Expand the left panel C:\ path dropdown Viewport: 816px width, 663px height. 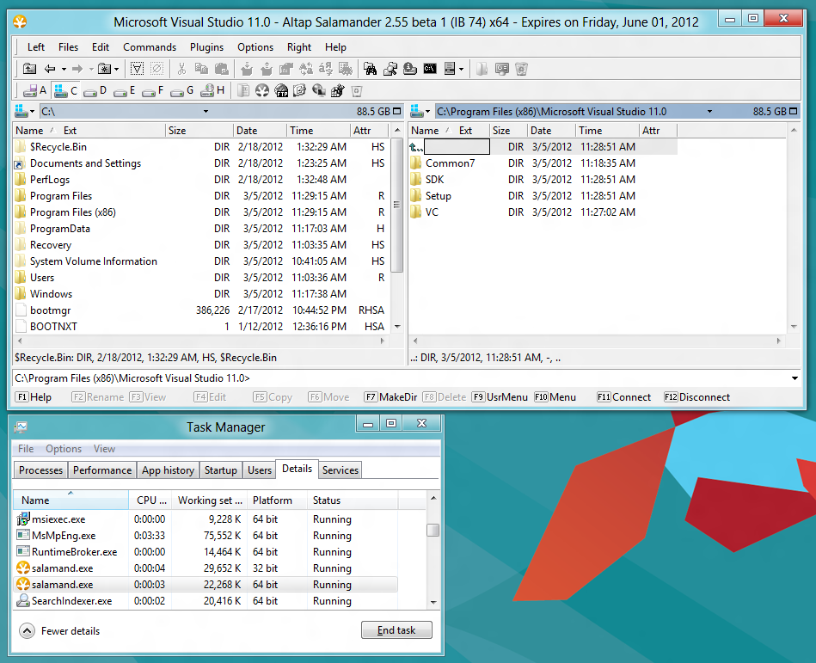point(206,111)
